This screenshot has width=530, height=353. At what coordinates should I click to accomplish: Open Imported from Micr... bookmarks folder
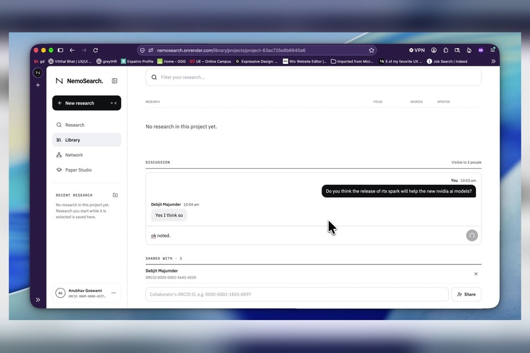(x=352, y=61)
